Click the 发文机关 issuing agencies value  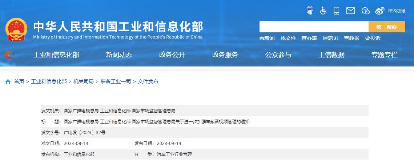point(120,110)
